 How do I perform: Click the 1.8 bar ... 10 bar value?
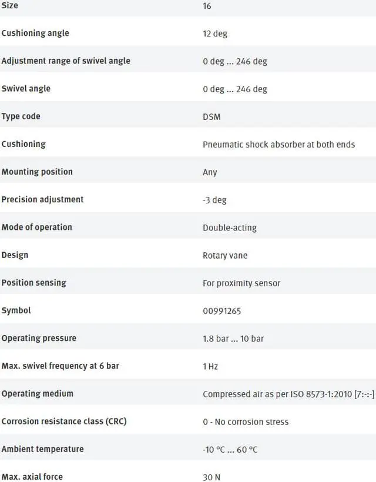[233, 339]
